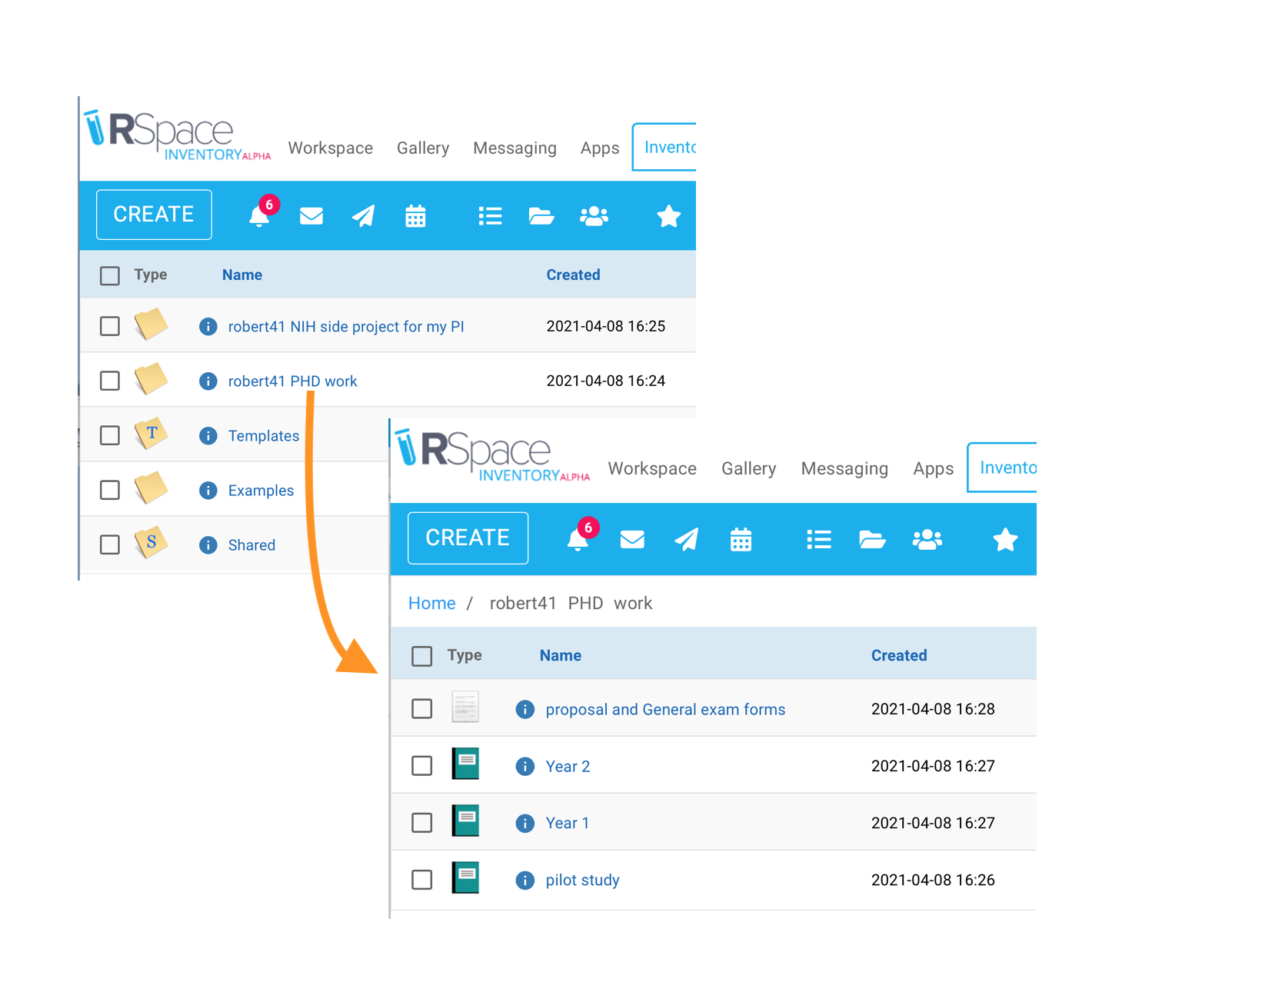Sort by Name in front window
The width and height of the screenshot is (1272, 992).
click(x=560, y=655)
